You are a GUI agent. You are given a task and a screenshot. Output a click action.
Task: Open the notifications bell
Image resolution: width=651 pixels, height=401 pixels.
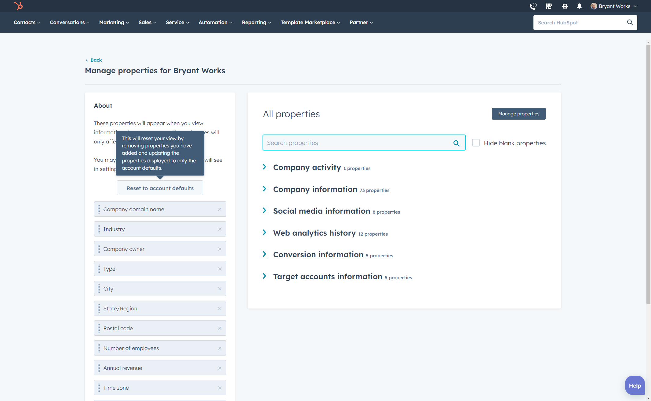[x=579, y=6]
